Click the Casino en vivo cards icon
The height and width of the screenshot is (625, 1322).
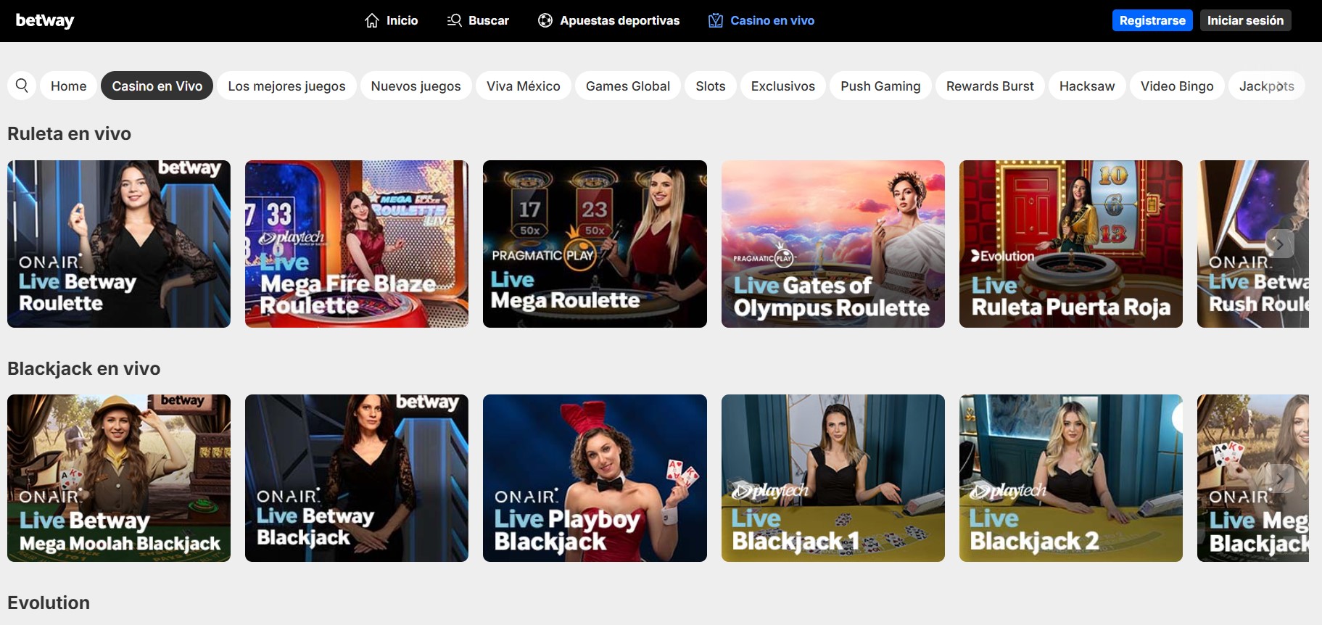point(716,20)
